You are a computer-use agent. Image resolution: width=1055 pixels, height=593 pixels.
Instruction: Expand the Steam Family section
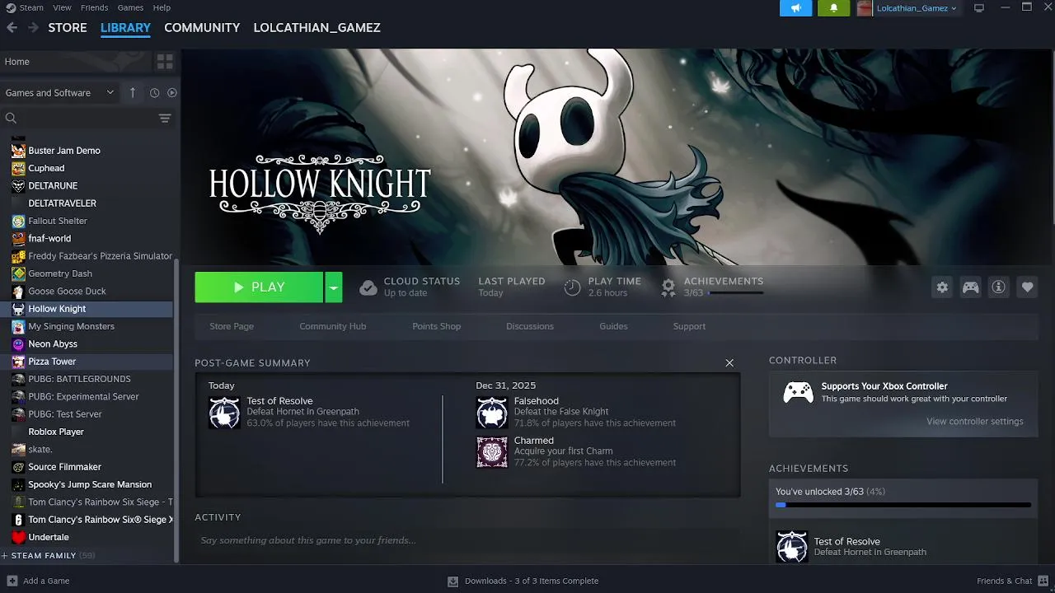point(49,556)
